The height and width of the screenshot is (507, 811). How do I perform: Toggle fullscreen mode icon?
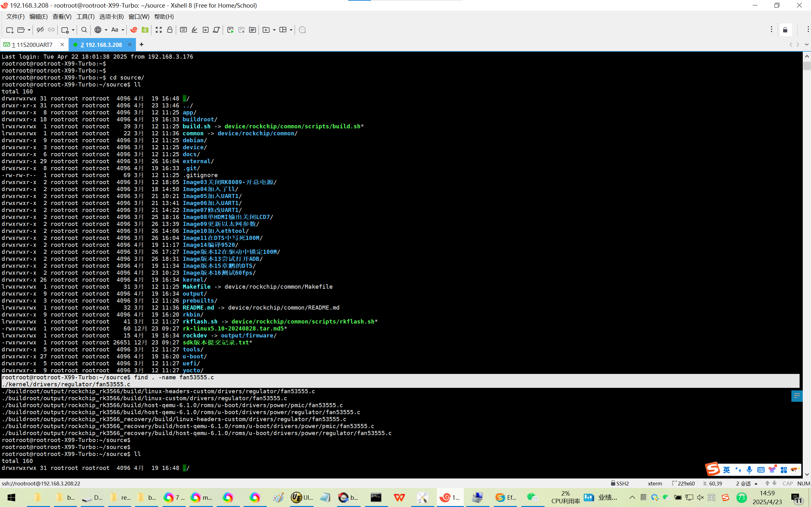(x=158, y=30)
